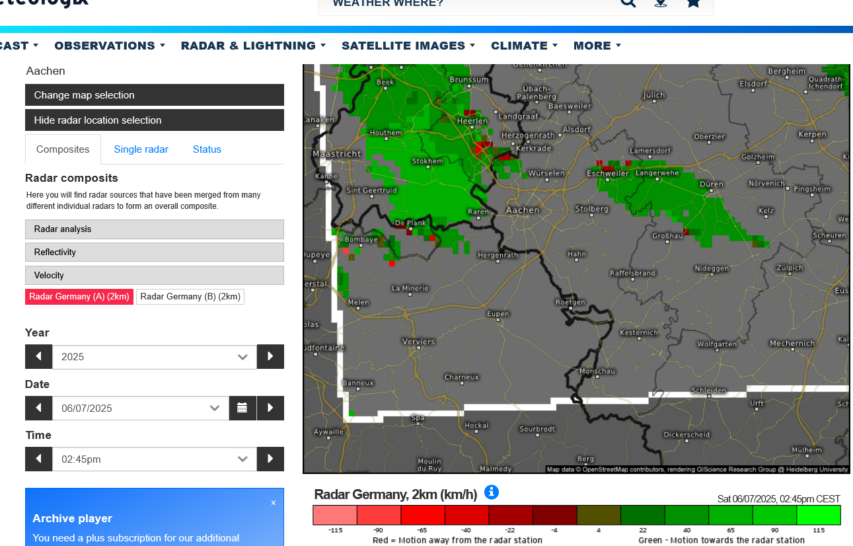Select Radar Germany (A) (2km) option
853x546 pixels.
tap(79, 297)
